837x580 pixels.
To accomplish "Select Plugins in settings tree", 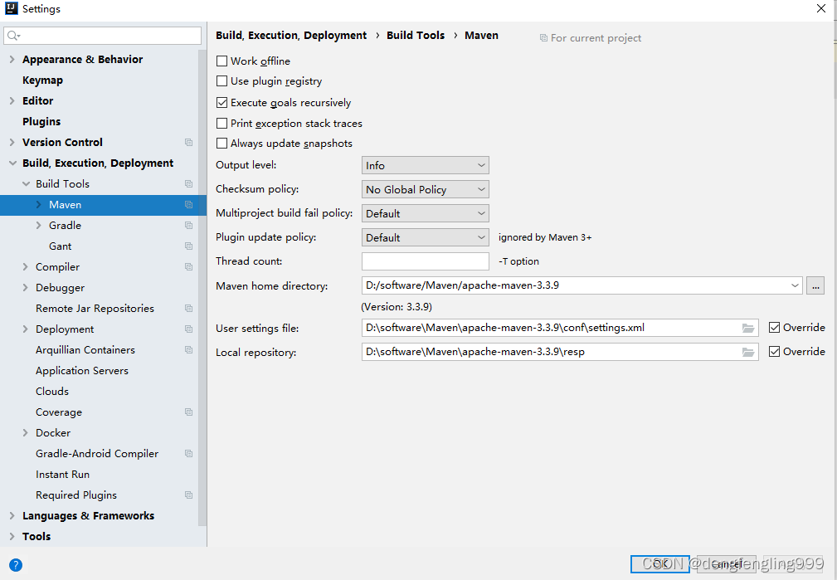I will click(41, 121).
